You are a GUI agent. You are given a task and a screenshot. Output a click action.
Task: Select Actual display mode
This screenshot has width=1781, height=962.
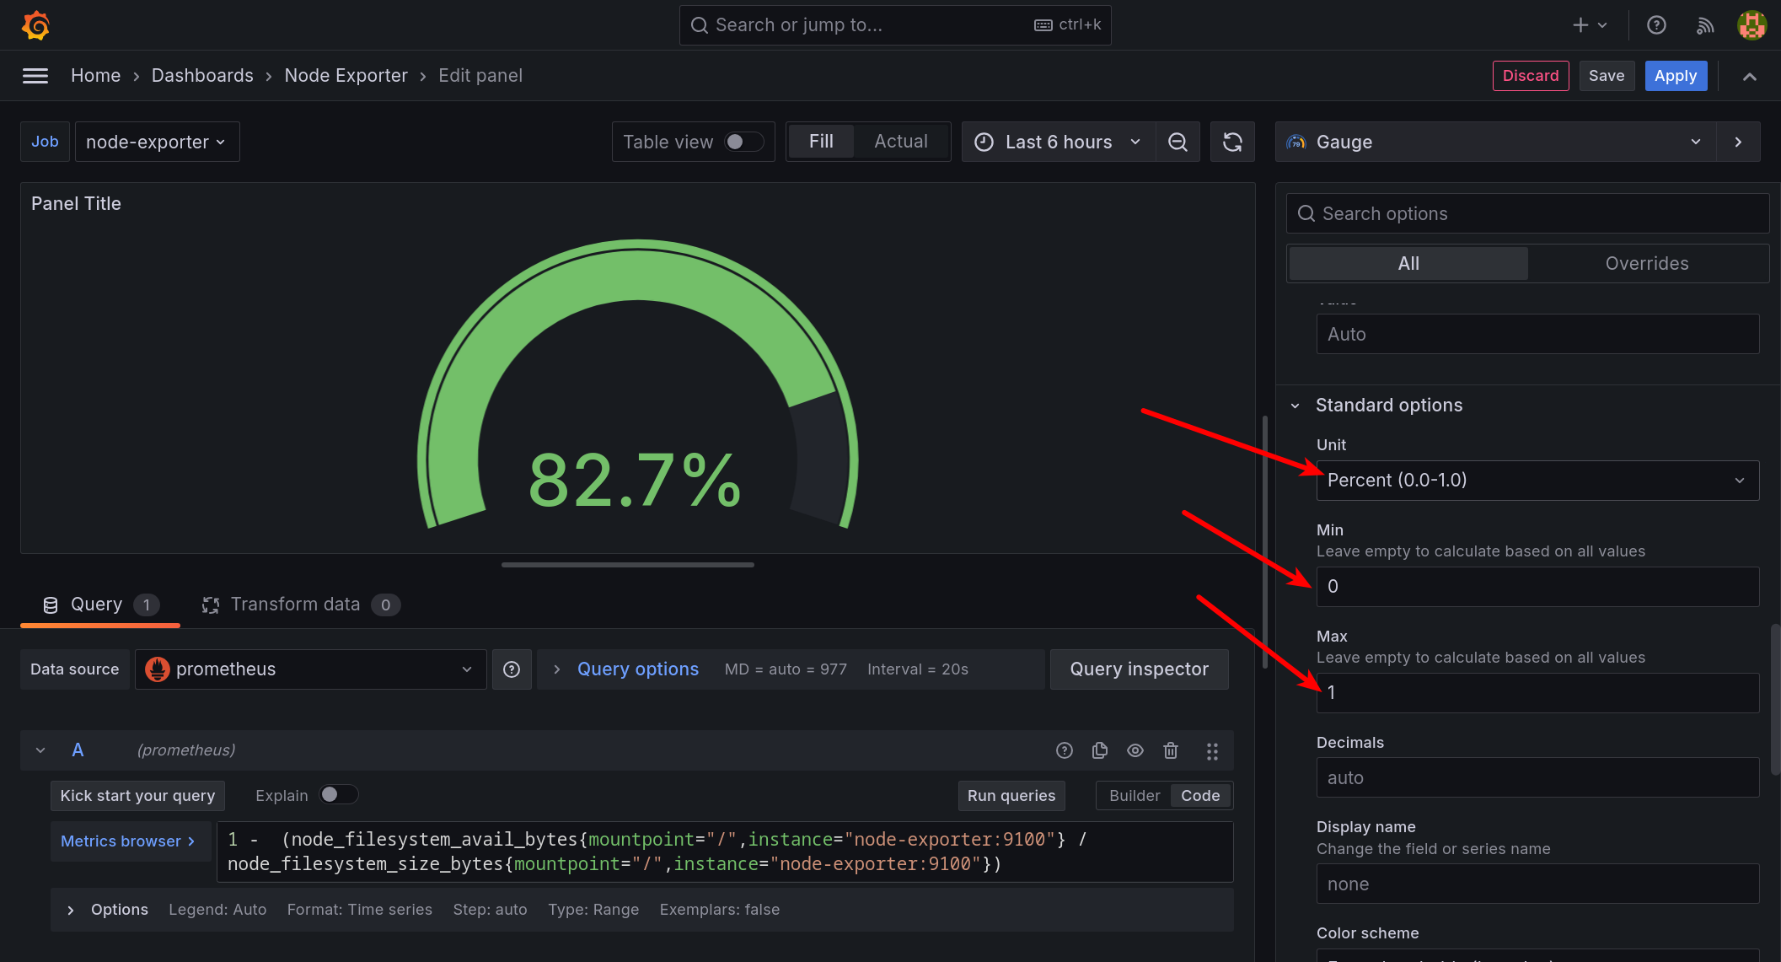[x=901, y=142]
